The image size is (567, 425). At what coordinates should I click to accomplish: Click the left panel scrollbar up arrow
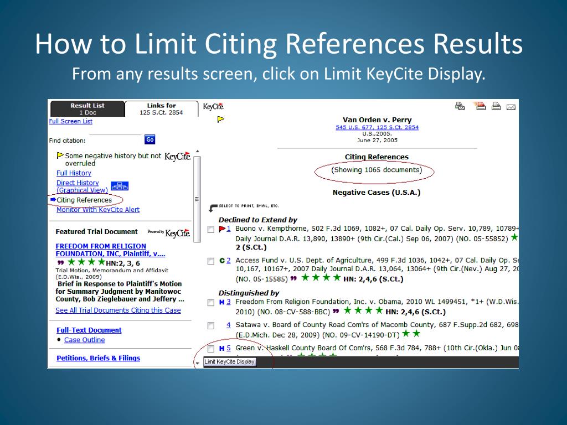pyautogui.click(x=197, y=152)
